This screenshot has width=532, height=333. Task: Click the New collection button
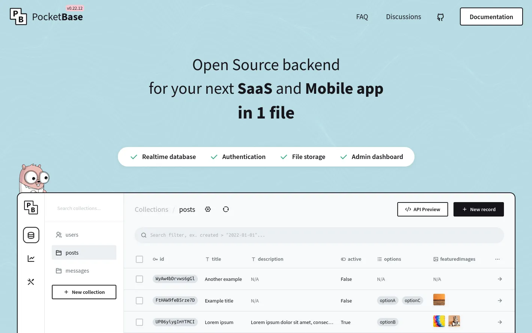[84, 292]
